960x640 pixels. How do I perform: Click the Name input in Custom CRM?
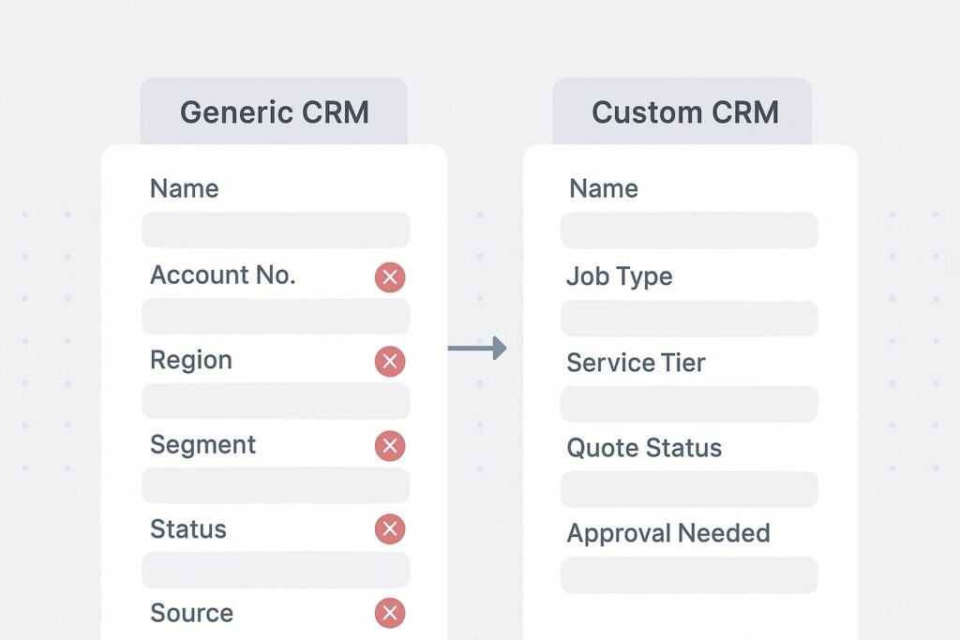689,230
